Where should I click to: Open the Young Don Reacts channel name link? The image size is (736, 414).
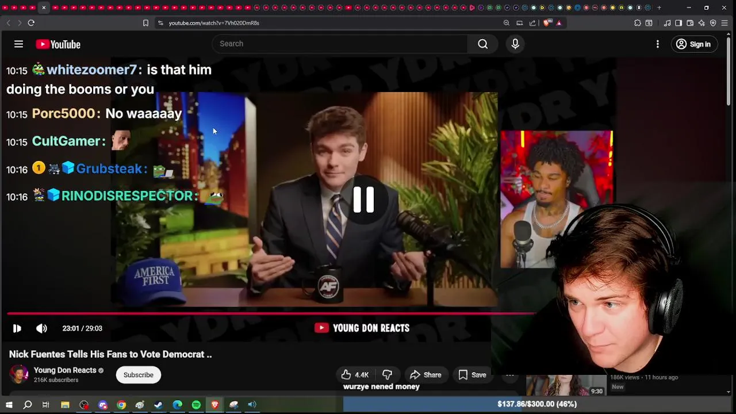(x=64, y=370)
